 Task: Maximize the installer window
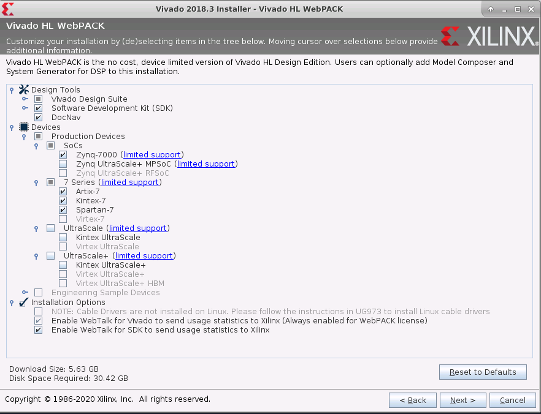[x=518, y=9]
